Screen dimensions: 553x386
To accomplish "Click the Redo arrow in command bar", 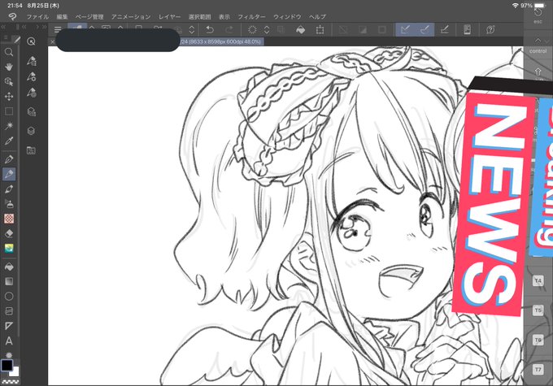I will pyautogui.click(x=229, y=29).
